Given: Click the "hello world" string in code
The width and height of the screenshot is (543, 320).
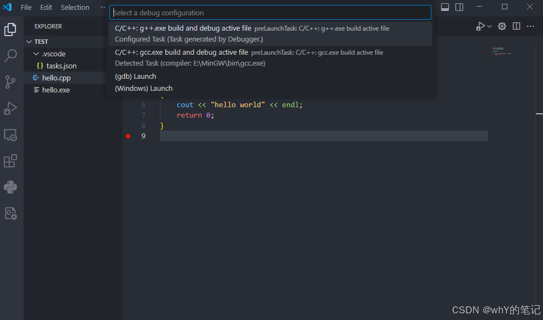Looking at the screenshot, I should click(x=238, y=105).
